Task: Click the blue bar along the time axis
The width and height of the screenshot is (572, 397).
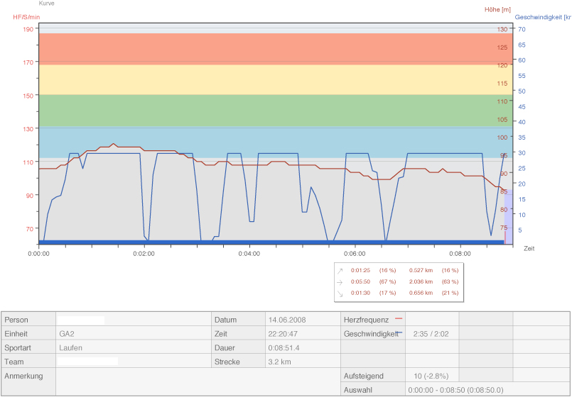Action: [x=270, y=242]
